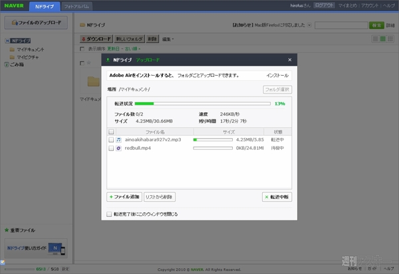Click the music note icon of ainoakihabara927v2.mp3
Image resolution: width=399 pixels, height=274 pixels.
point(118,140)
